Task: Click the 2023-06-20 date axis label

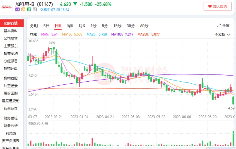Action: coord(208,117)
